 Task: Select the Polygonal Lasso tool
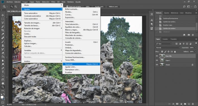(3, 23)
